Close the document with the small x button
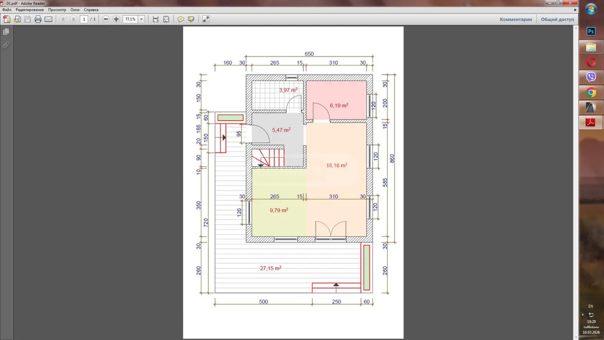This screenshot has height=340, width=604. click(x=575, y=10)
